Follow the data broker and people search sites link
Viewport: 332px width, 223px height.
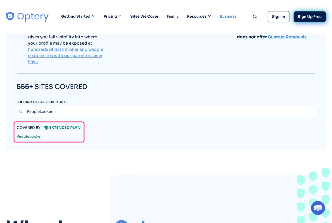point(66,55)
